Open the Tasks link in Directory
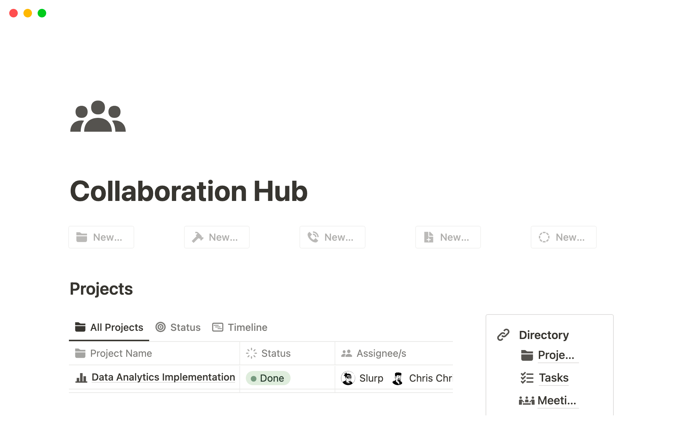The height and width of the screenshot is (426, 682). [553, 377]
